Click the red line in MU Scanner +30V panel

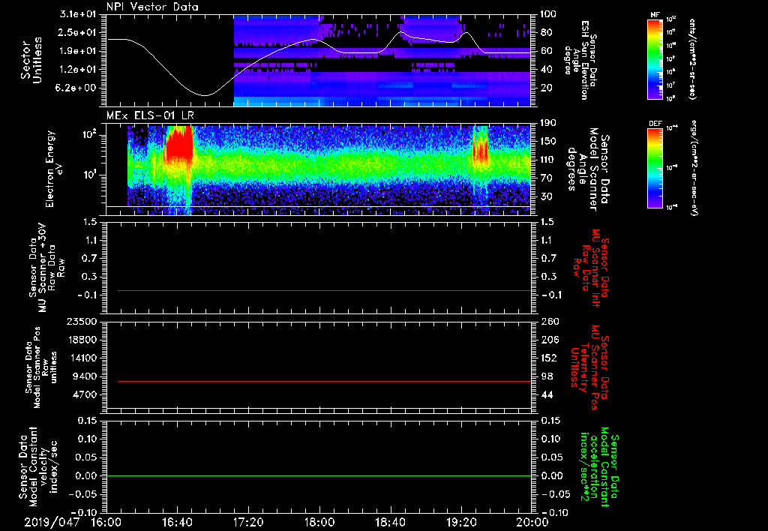[x=324, y=290]
